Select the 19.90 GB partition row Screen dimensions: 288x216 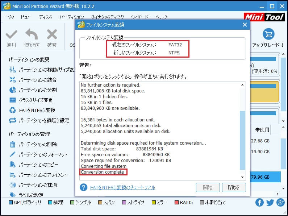[x=265, y=152]
